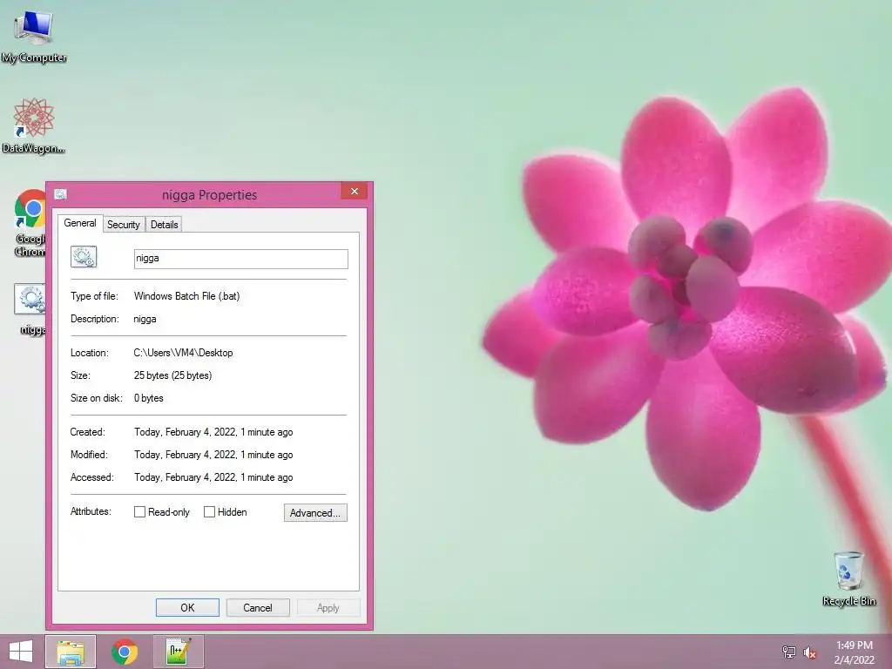Select the batch file icon on desktop

click(30, 308)
